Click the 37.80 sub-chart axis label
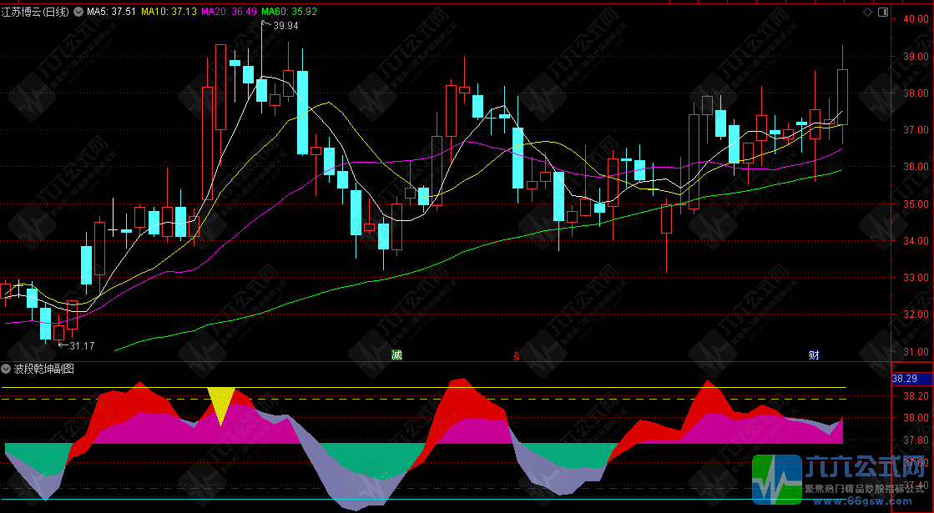The image size is (934, 513). [x=916, y=440]
